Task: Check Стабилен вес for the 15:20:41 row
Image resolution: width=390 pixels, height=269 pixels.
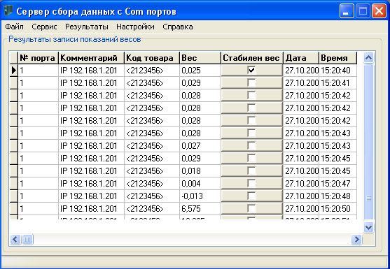Action: [x=251, y=82]
